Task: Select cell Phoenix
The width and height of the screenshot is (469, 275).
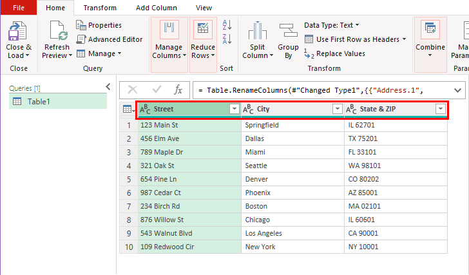Action: click(x=293, y=193)
